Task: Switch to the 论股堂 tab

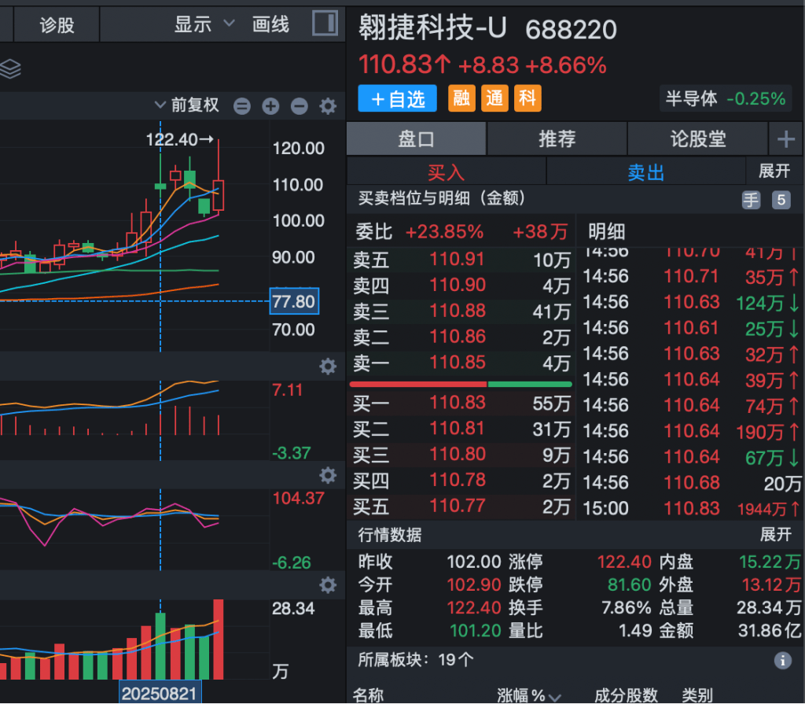Action: pyautogui.click(x=698, y=138)
